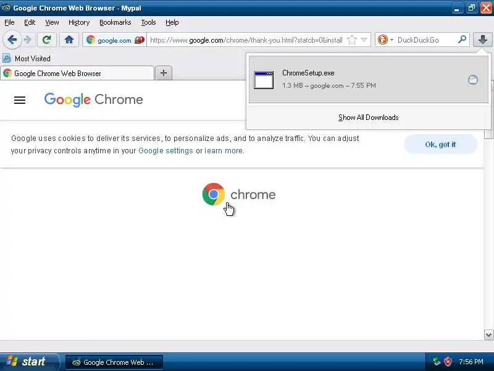Click the tracking protection shield icon in address bar

[x=140, y=40]
